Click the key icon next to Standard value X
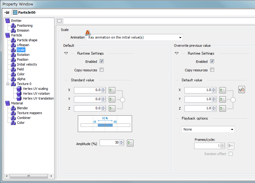The image size is (255, 183). [x=112, y=90]
